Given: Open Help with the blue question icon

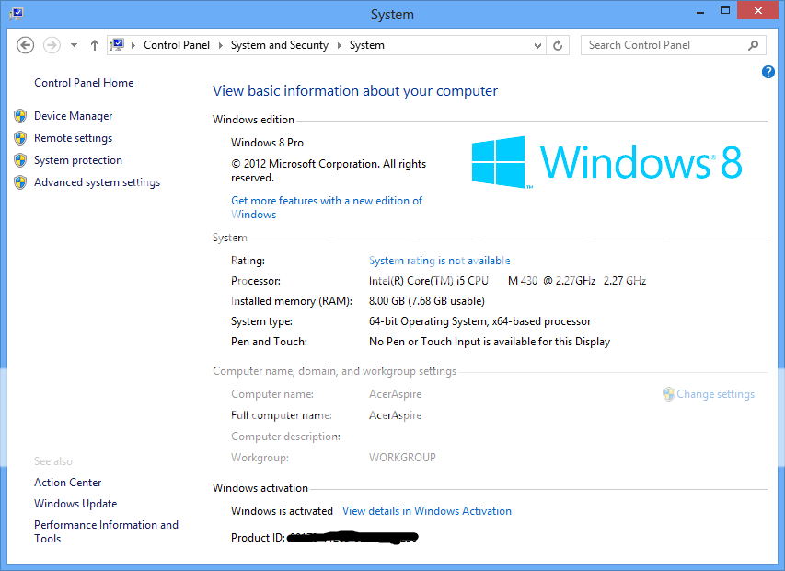Looking at the screenshot, I should click(768, 72).
